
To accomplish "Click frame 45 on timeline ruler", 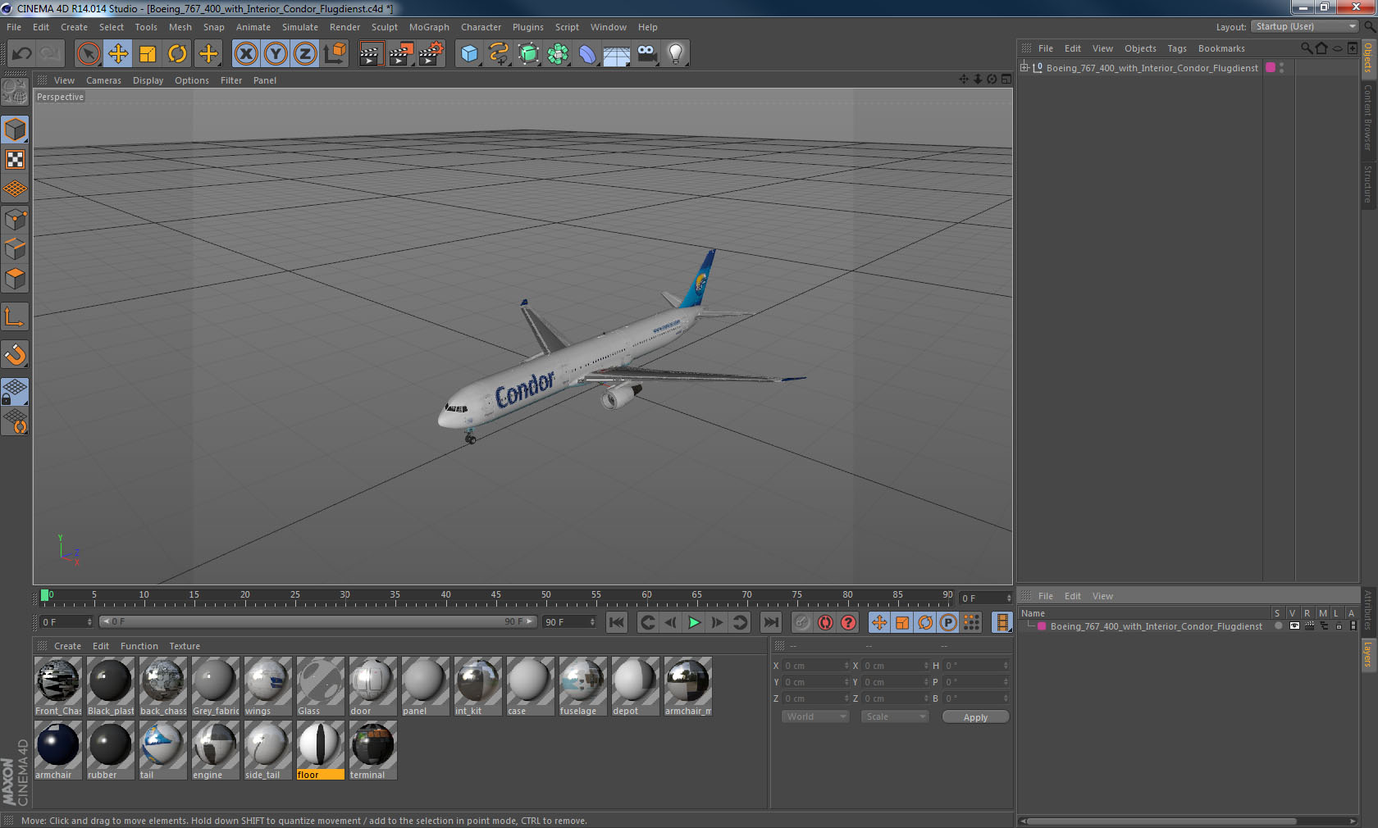I will click(495, 596).
